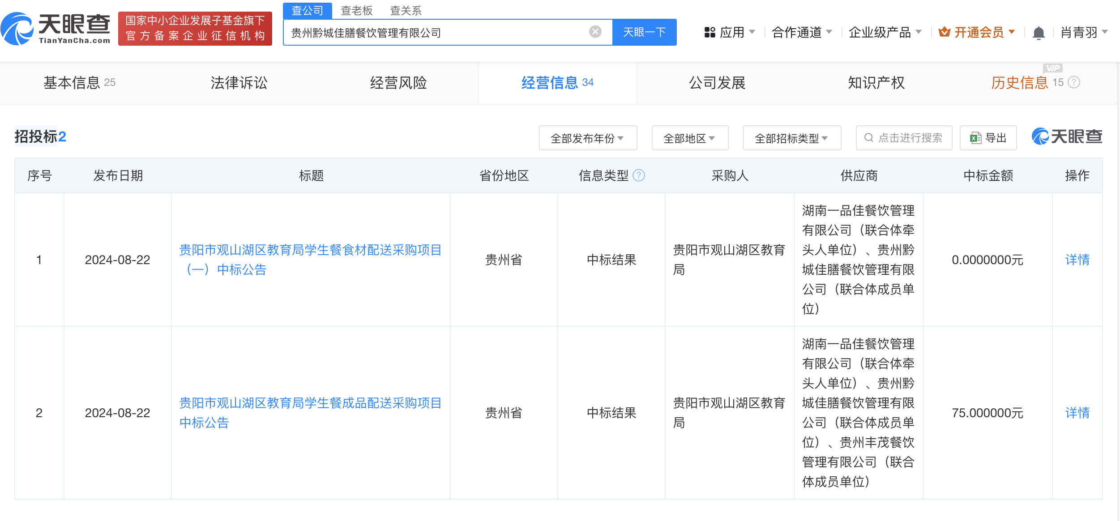Image resolution: width=1120 pixels, height=521 pixels.
Task: Open the 合作通道 menu
Action: coord(802,32)
